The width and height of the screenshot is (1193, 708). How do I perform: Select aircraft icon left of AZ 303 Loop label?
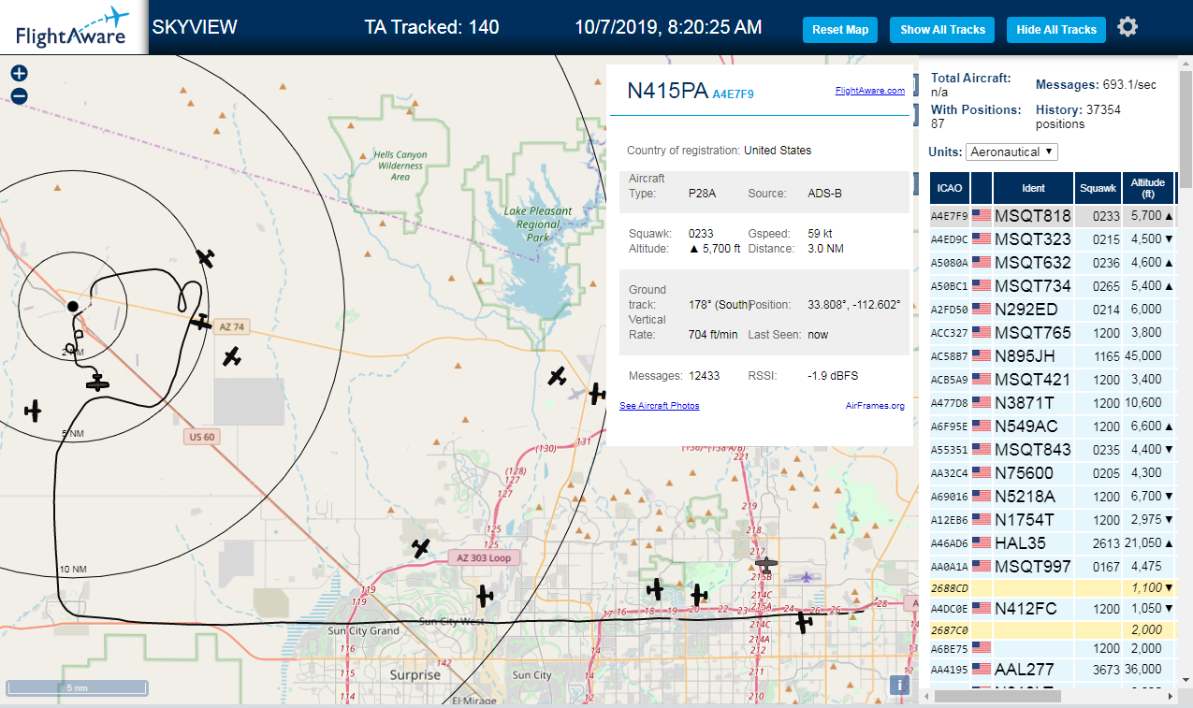(421, 548)
